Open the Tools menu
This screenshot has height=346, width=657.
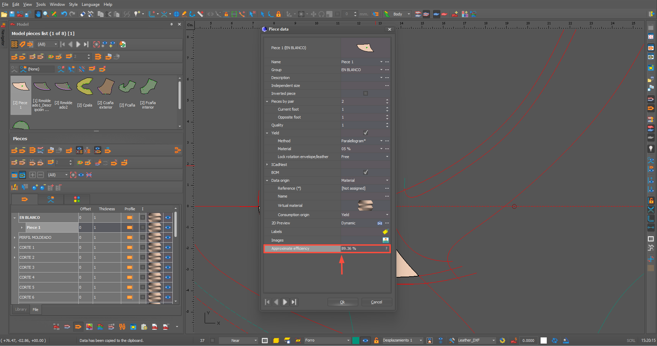41,4
